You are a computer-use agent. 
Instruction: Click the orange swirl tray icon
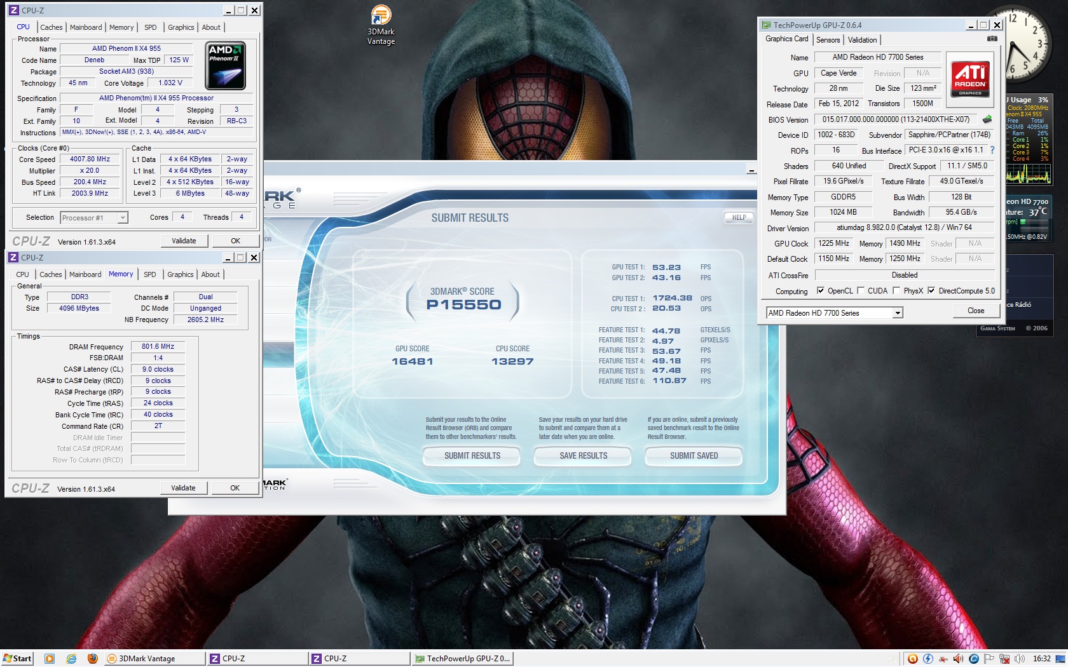[x=912, y=659]
